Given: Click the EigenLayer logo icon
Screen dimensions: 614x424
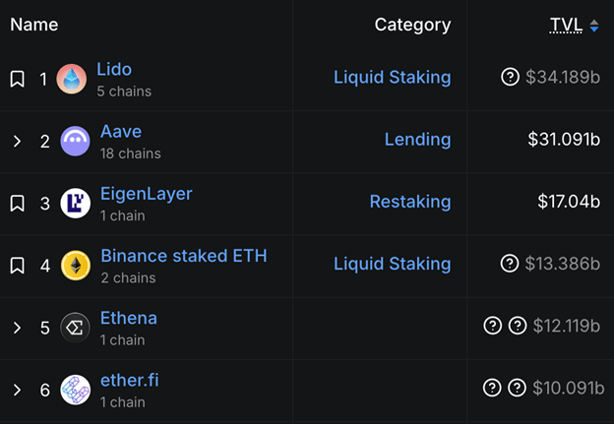Looking at the screenshot, I should click(x=75, y=203).
